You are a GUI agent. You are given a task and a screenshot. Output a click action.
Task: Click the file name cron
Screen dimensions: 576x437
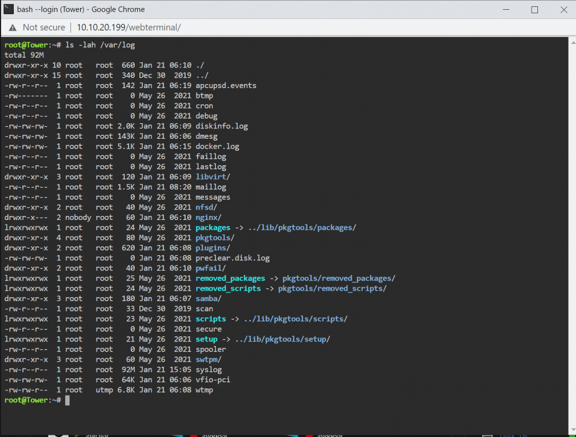pos(204,106)
